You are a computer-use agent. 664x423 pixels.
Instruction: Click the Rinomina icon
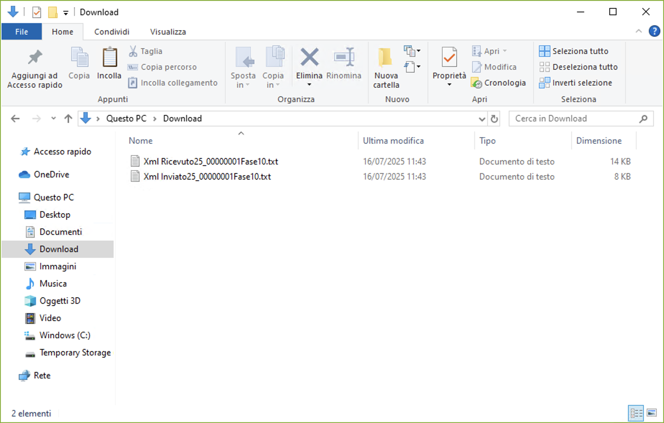click(344, 57)
